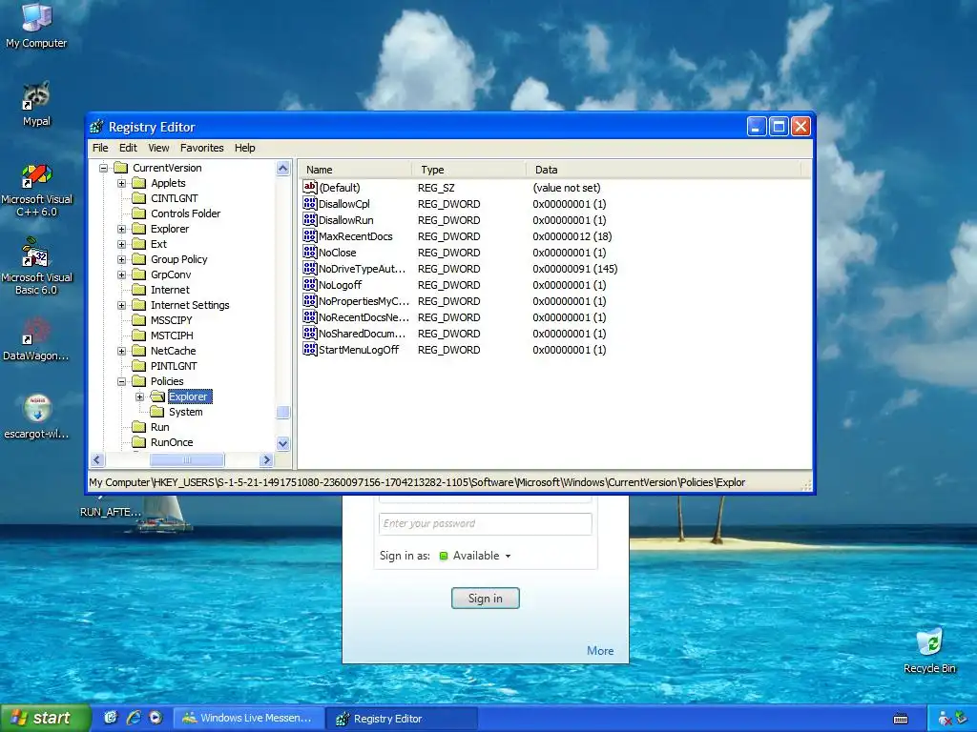Select the Run key in tree
This screenshot has height=732, width=977.
(x=159, y=427)
